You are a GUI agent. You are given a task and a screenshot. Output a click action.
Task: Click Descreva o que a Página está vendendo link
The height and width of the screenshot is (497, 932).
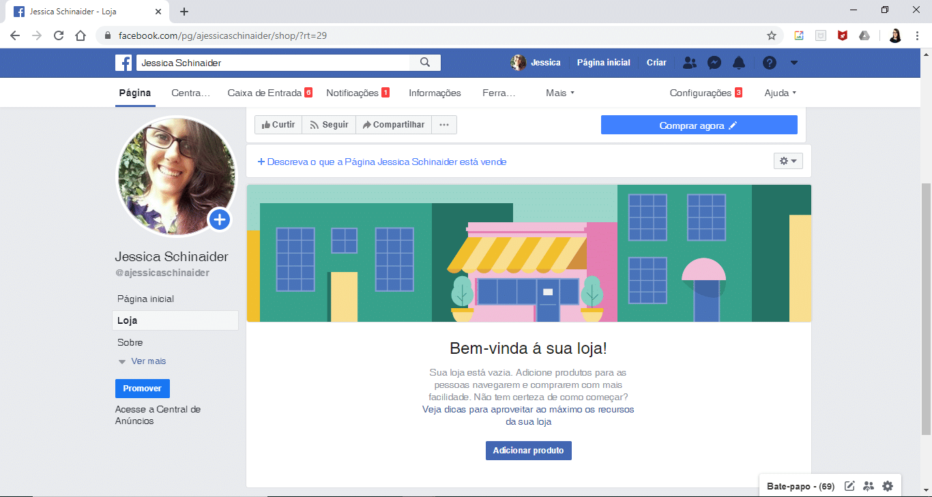[381, 162]
